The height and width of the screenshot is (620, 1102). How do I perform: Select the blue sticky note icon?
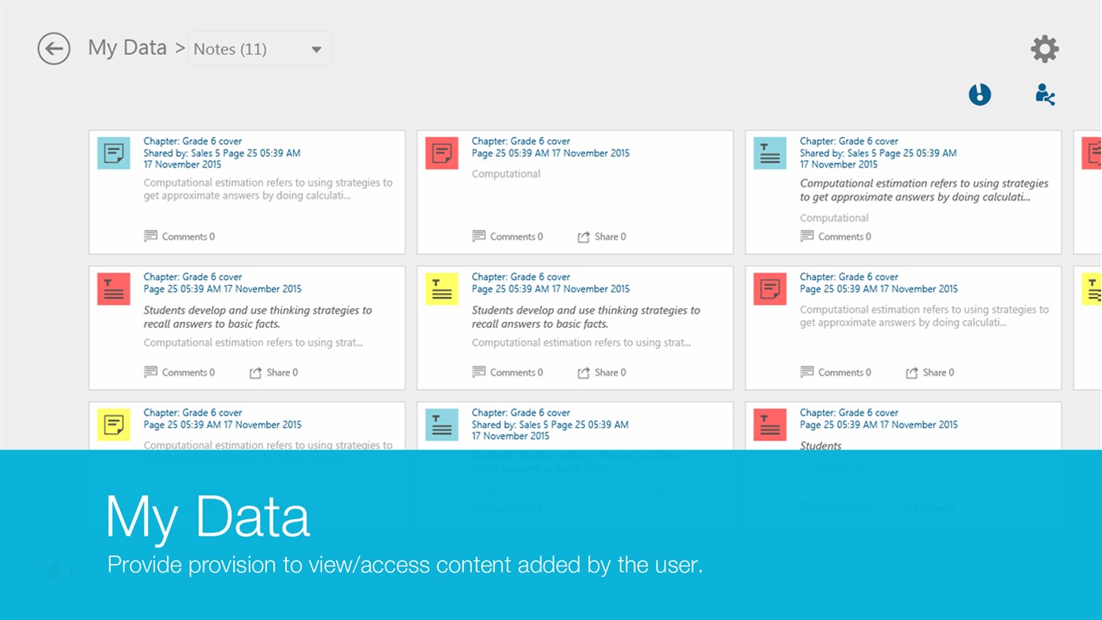(113, 153)
